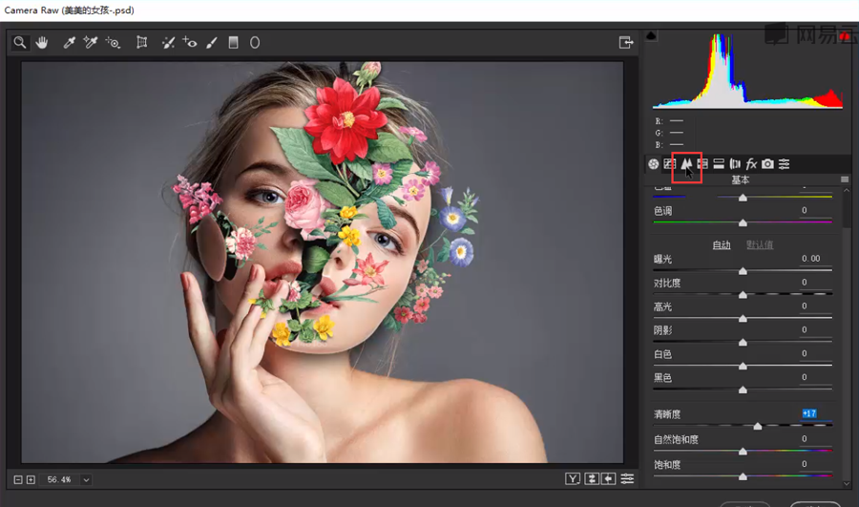Toggle shadow clipping warning on histogram
The width and height of the screenshot is (859, 507).
click(x=652, y=36)
